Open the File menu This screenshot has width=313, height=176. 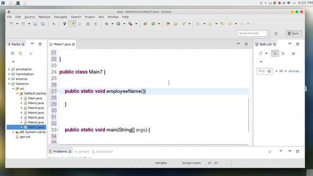[x=9, y=17]
